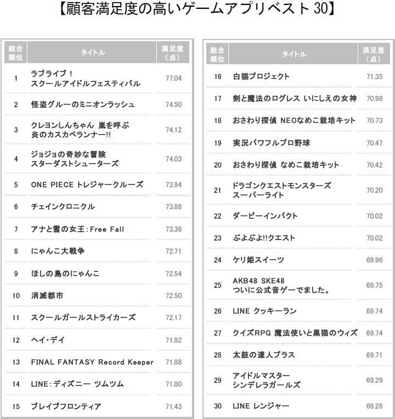
Task: Open ONE PIECE トレジャークルーズ entry
Action: coord(87,185)
